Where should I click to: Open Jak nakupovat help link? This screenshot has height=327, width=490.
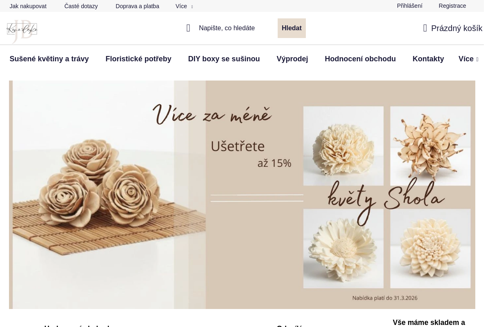tap(28, 6)
